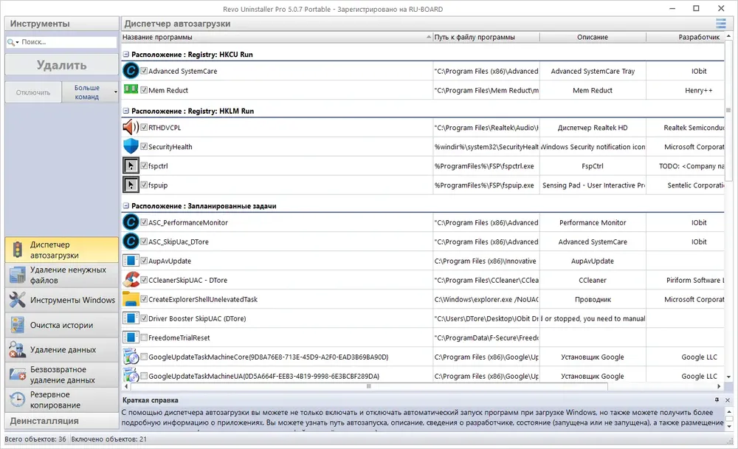Viewport: 738px width, 449px height.
Task: Click the list scroll down arrow
Action: click(728, 377)
